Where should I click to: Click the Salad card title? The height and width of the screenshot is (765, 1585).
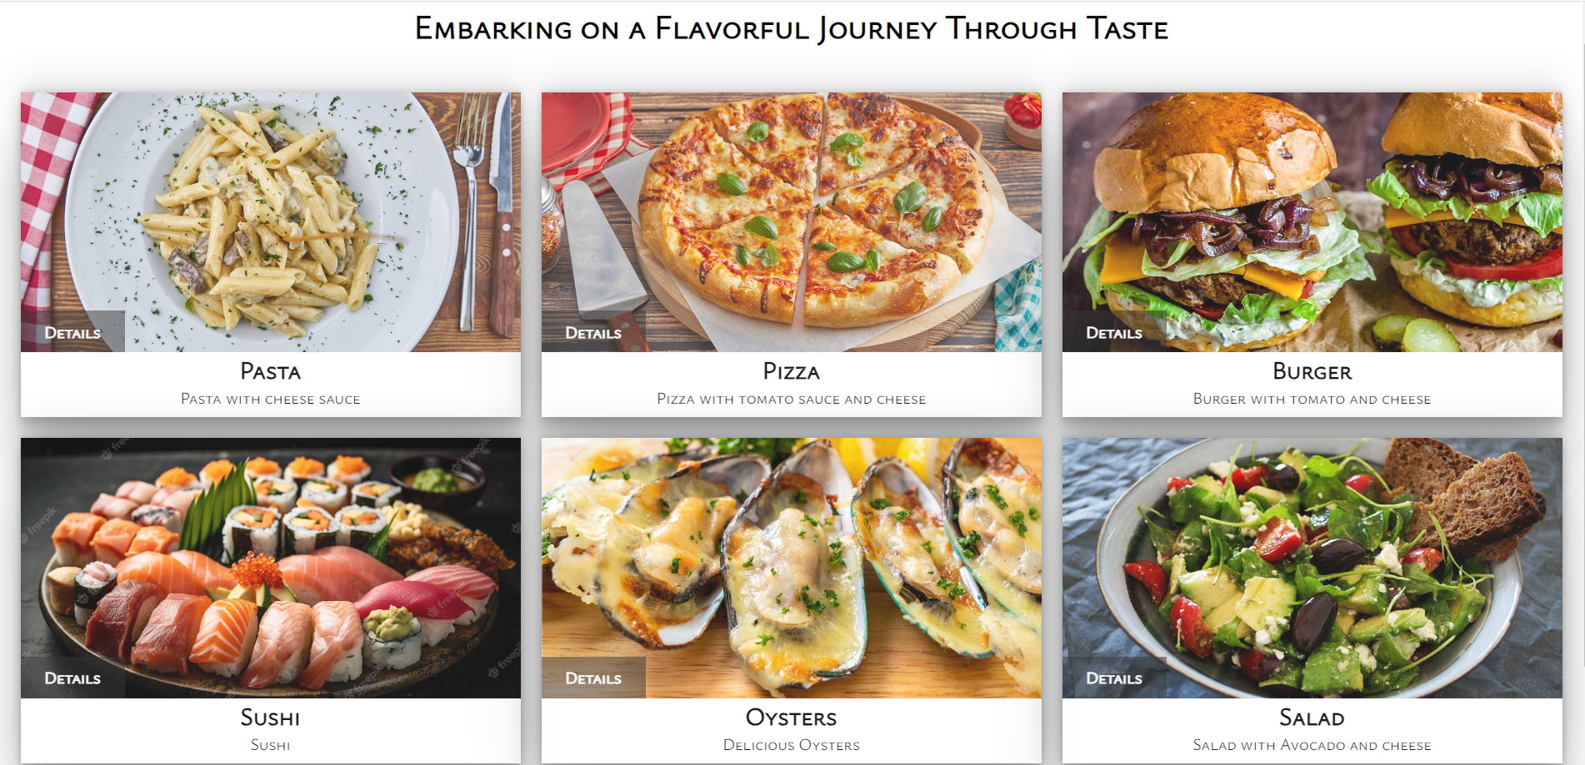[1312, 718]
